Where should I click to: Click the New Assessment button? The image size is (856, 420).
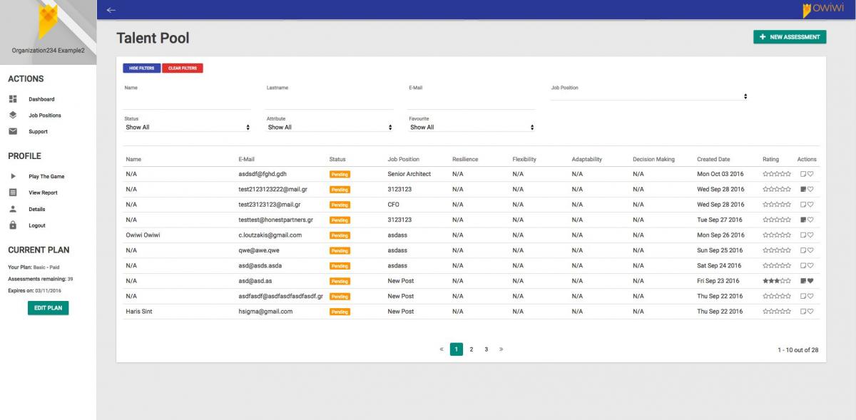click(789, 37)
